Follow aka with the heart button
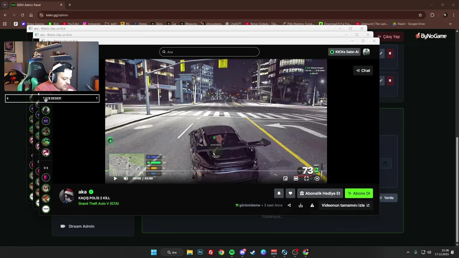Image resolution: width=459 pixels, height=258 pixels. pos(290,193)
